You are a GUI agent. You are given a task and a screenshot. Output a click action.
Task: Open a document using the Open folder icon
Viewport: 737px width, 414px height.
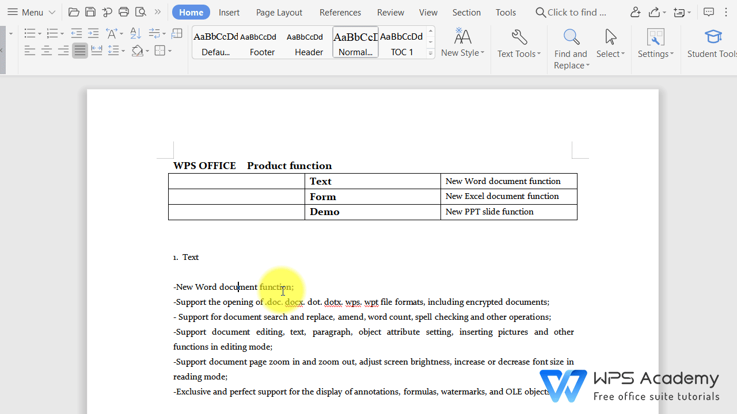point(74,11)
